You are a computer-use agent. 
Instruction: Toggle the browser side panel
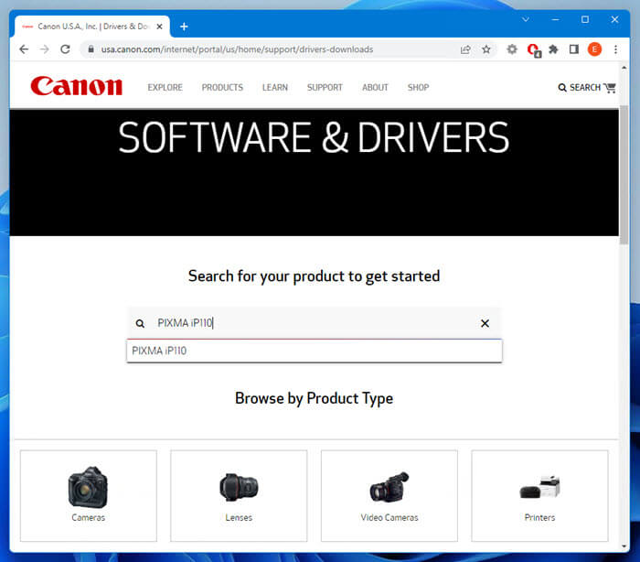[574, 49]
